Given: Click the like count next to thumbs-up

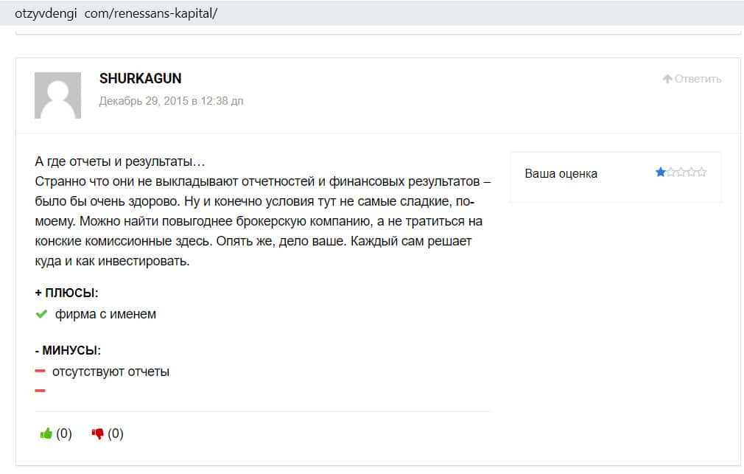Looking at the screenshot, I should [64, 433].
